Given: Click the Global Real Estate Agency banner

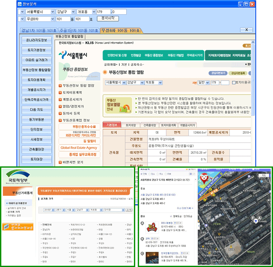Looking at the screenshot, I should (79, 148).
